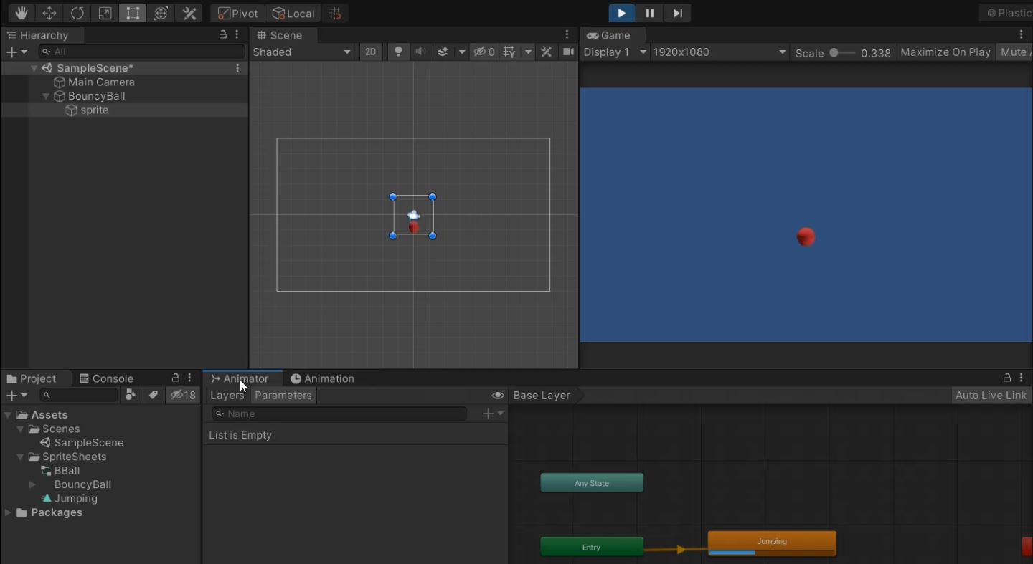Image resolution: width=1033 pixels, height=564 pixels.
Task: Toggle scene lighting bulb icon
Action: tap(398, 52)
